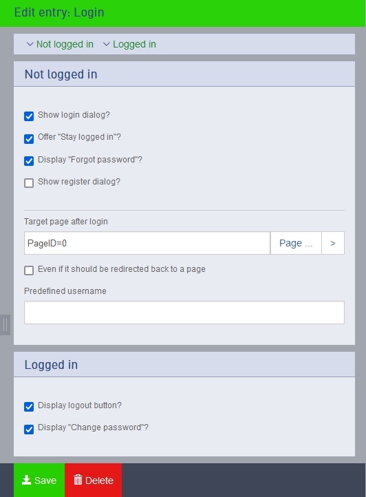This screenshot has height=497, width=366.
Task: Jump to Not logged in section link
Action: pyautogui.click(x=65, y=44)
